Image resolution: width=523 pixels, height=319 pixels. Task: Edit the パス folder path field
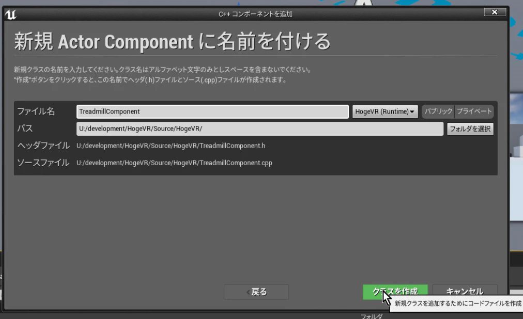click(x=260, y=129)
